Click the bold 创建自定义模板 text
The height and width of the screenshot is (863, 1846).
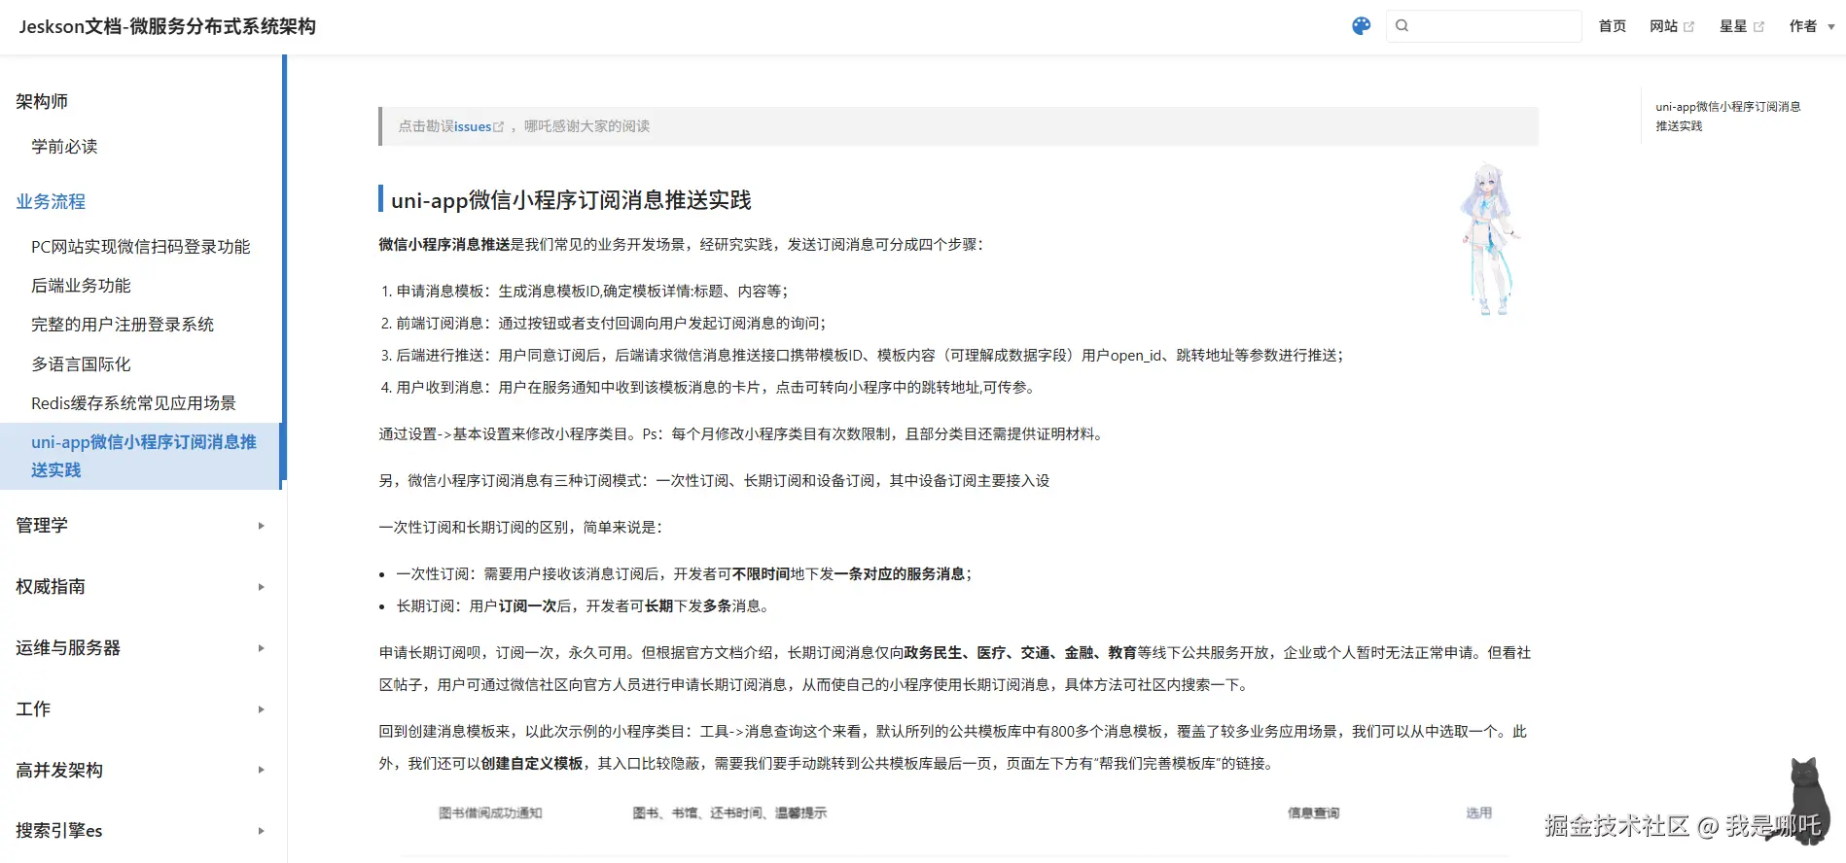(532, 764)
